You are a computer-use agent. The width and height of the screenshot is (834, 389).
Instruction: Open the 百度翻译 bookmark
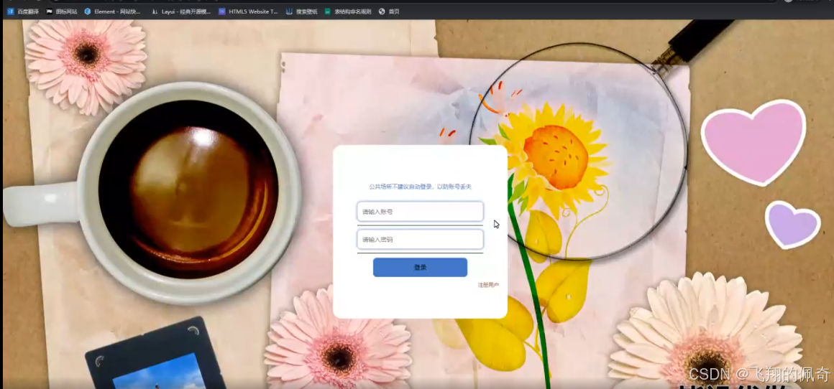(x=23, y=11)
